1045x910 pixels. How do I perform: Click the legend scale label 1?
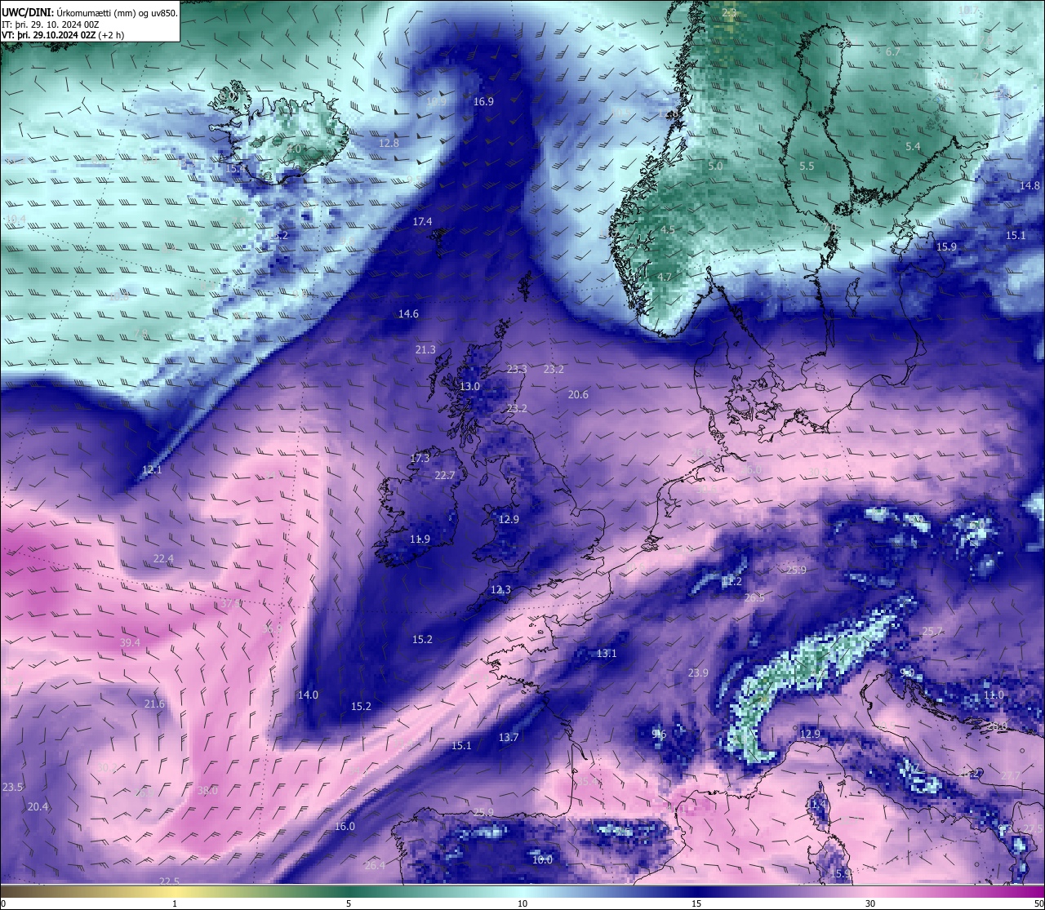pos(175,903)
